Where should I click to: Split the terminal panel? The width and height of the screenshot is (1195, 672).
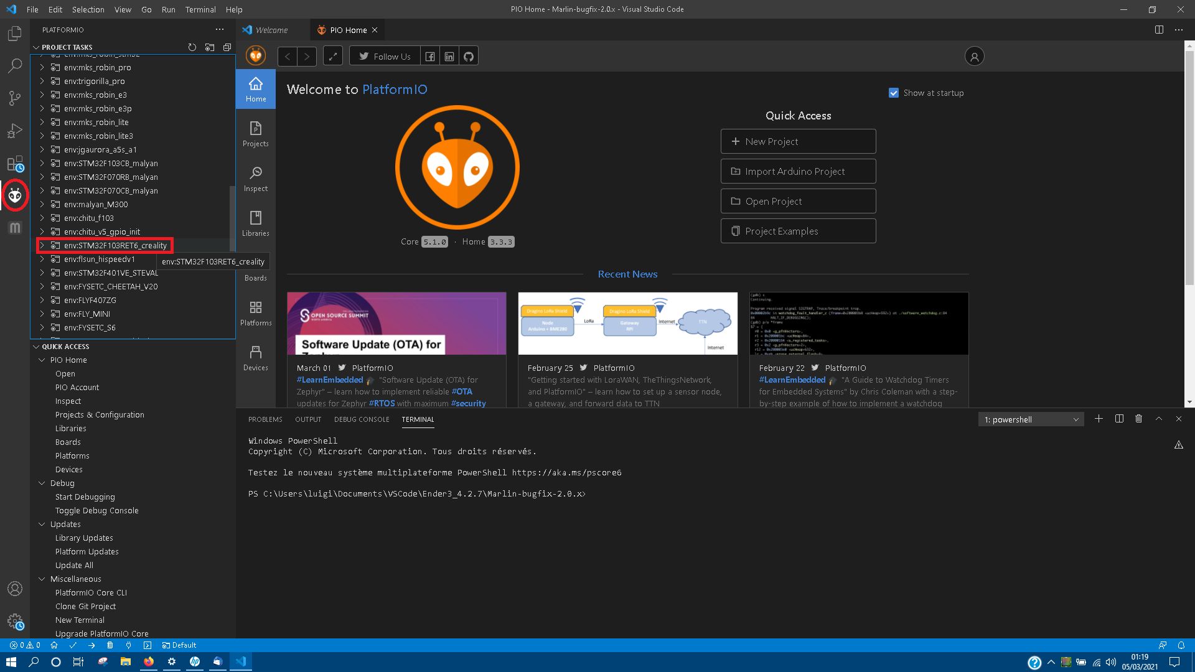click(x=1119, y=419)
